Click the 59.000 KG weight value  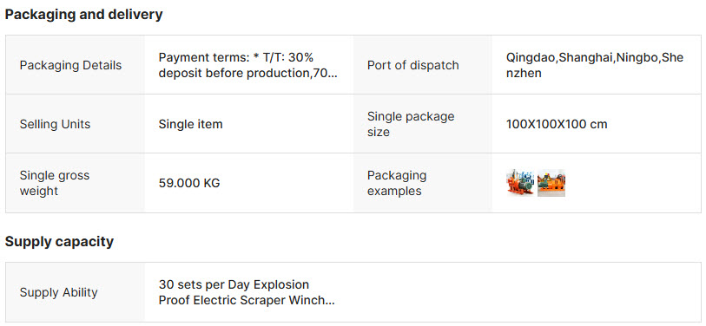[x=189, y=183]
